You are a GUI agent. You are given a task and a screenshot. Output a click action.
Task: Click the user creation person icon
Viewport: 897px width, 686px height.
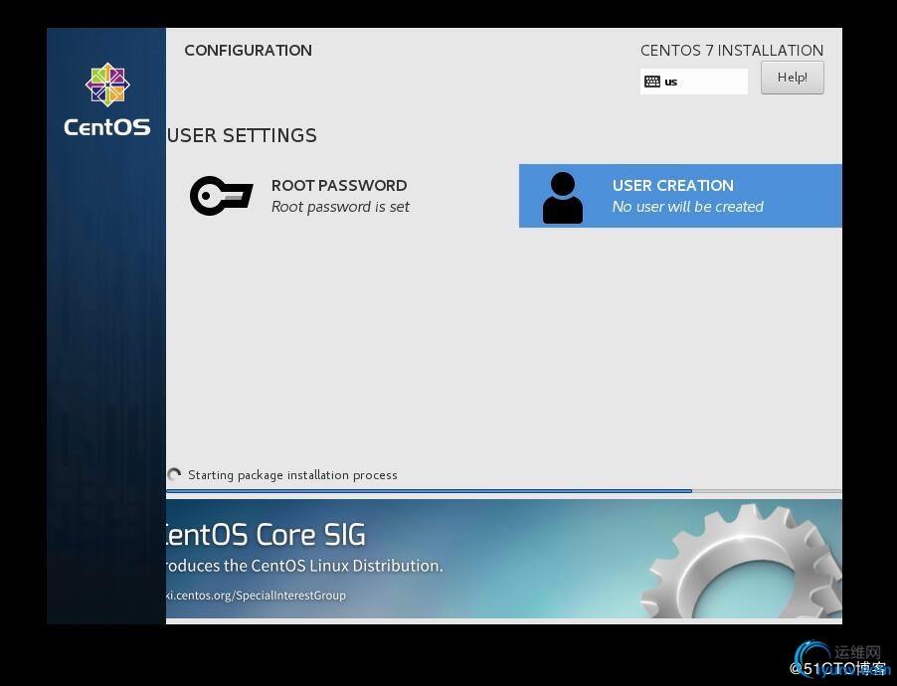[562, 198]
